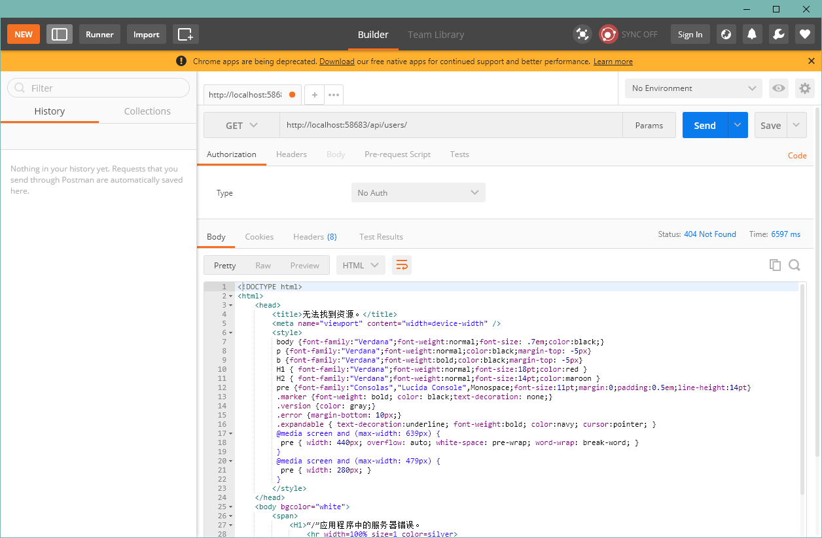Copy response body to clipboard

[775, 265]
